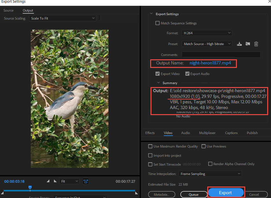Image resolution: width=271 pixels, height=198 pixels.
Task: Switch to the Audio tab
Action: click(x=186, y=133)
